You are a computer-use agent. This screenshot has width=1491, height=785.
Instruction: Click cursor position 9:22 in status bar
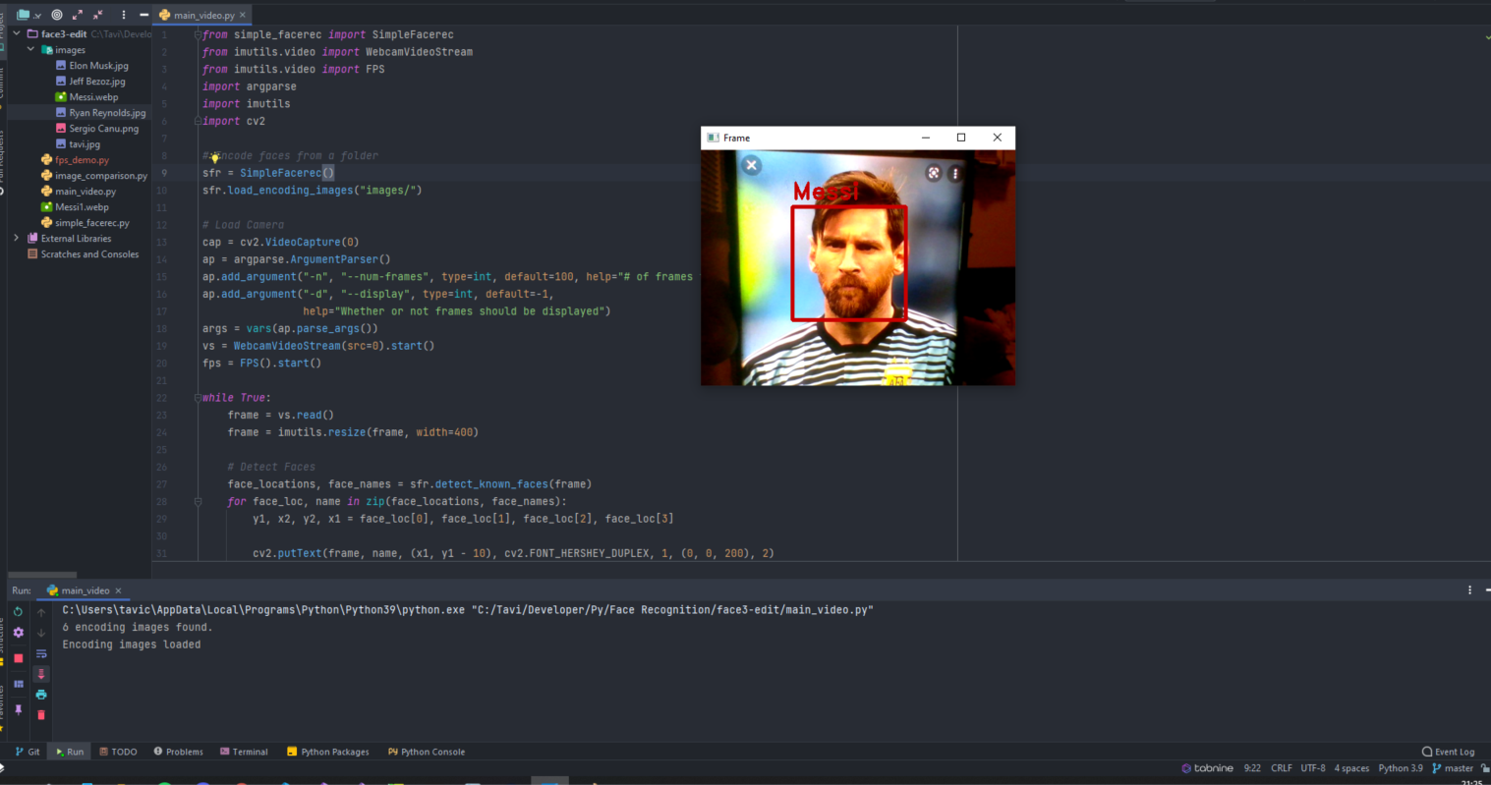click(1252, 768)
